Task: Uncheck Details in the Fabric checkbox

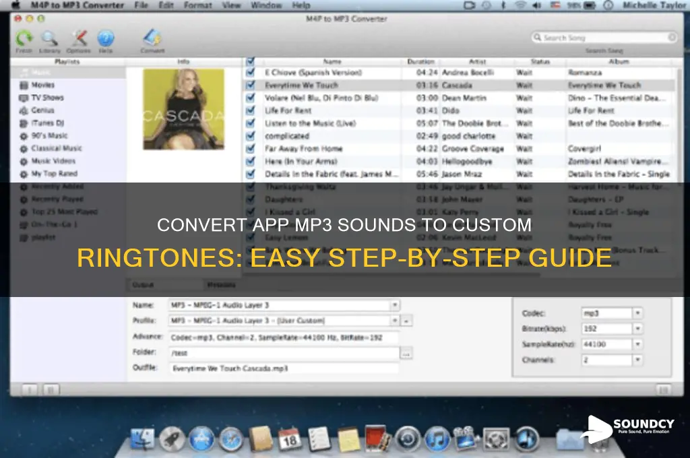Action: 251,174
